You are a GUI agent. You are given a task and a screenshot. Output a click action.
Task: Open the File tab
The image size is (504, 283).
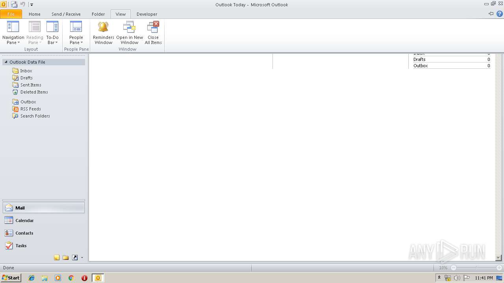pyautogui.click(x=11, y=14)
